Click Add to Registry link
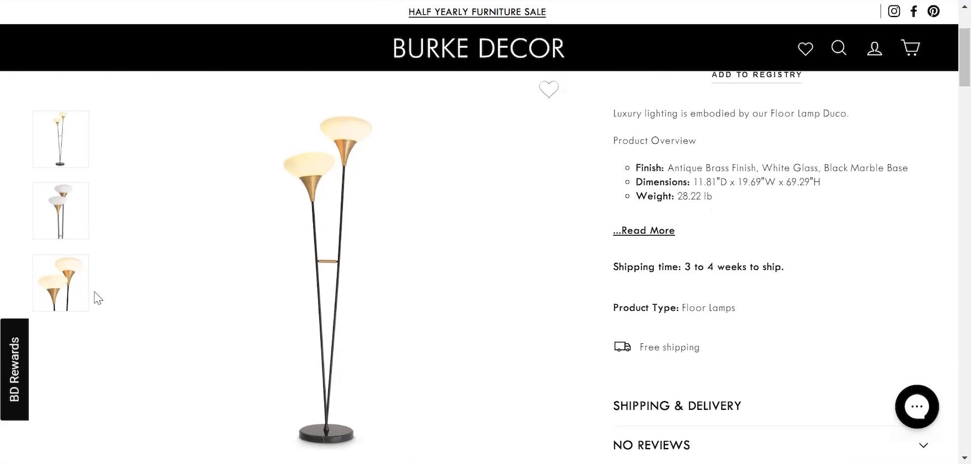Screen dimensions: 971x464 (756, 75)
